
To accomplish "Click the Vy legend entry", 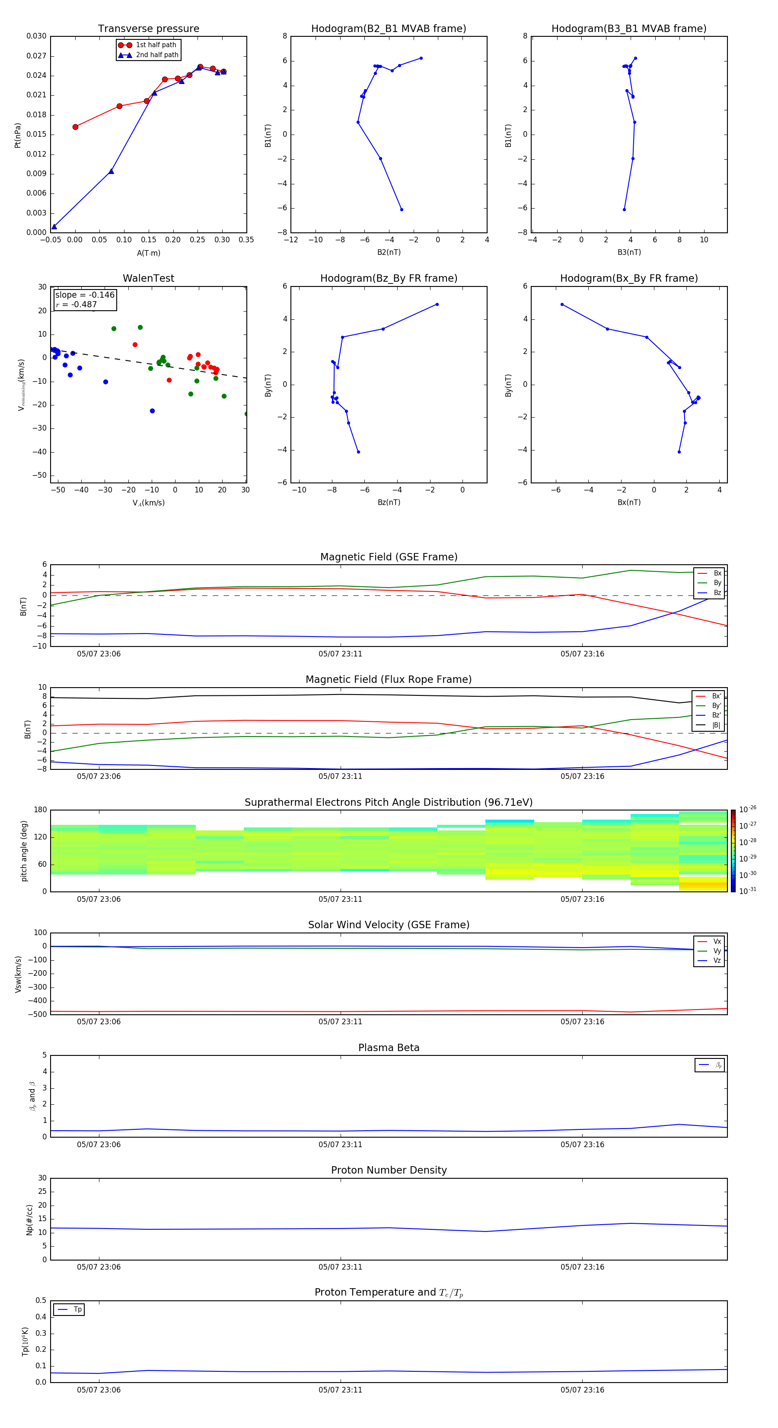I will pos(709,951).
